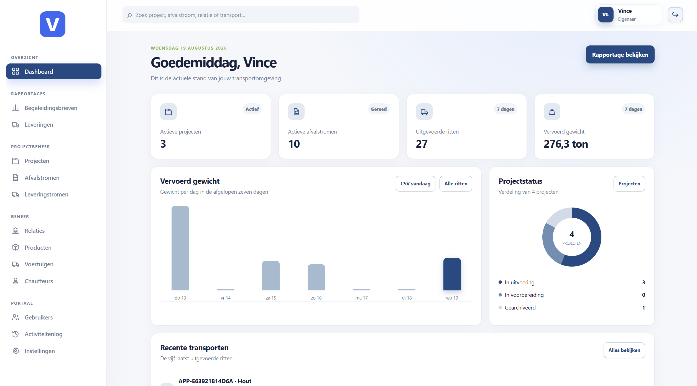
Task: Click the weight icon on Vervoerd gewicht card
Action: tap(552, 112)
